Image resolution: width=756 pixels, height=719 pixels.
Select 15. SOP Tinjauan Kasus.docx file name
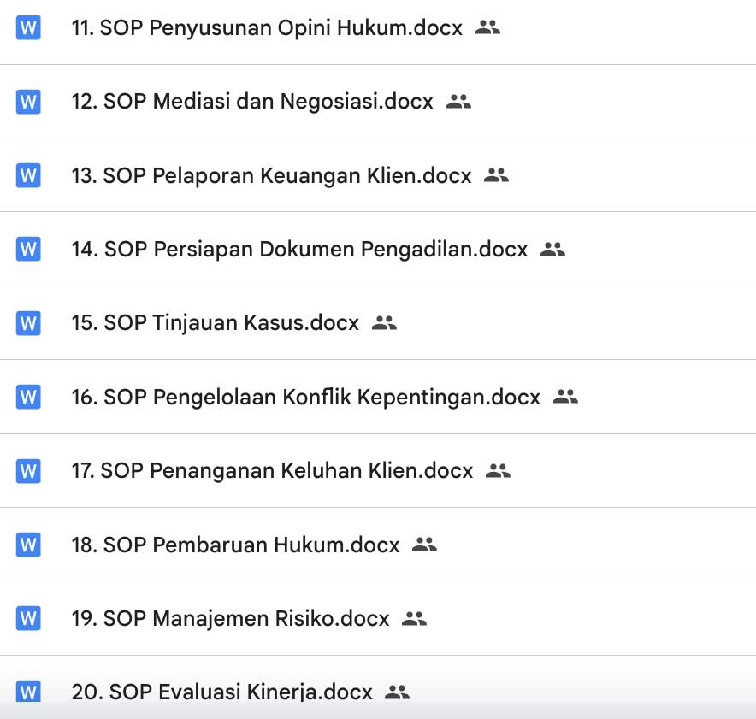pos(216,323)
